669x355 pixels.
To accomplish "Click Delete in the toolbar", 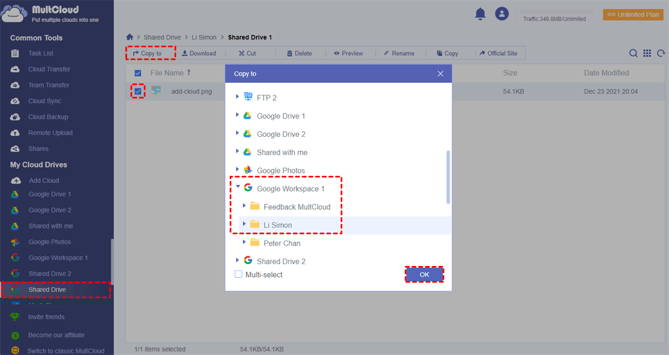I will coord(299,53).
